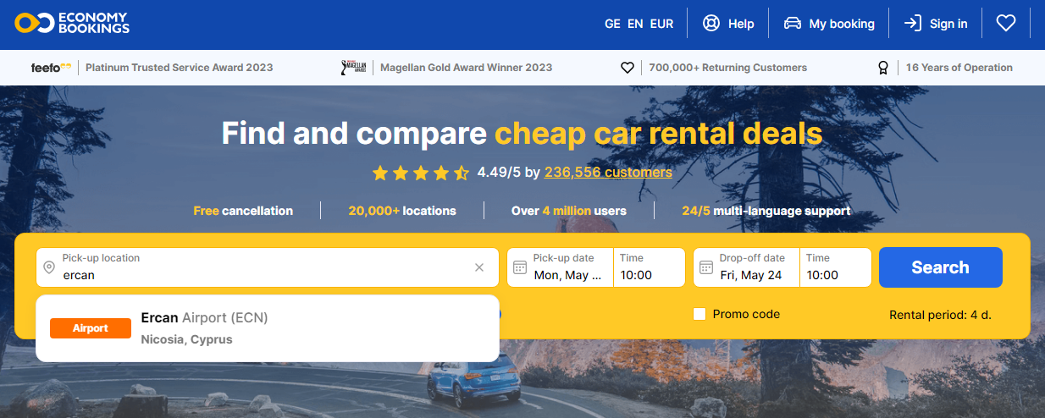Viewport: 1045px width, 418px height.
Task: Tick the Promo code checkbox
Action: 699,314
